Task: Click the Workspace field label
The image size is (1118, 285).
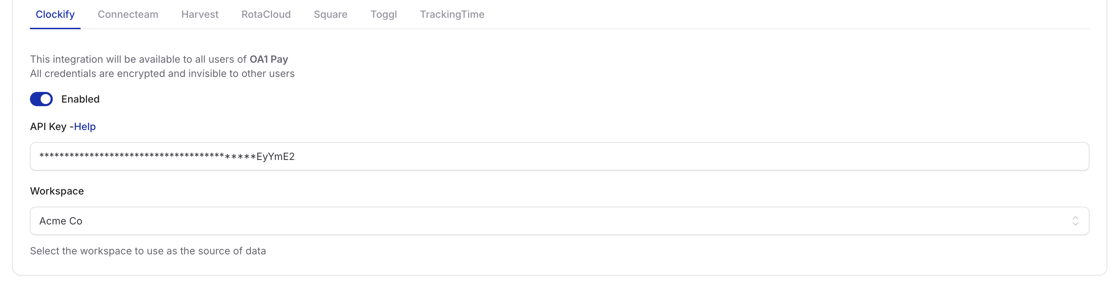Action: pyautogui.click(x=57, y=191)
